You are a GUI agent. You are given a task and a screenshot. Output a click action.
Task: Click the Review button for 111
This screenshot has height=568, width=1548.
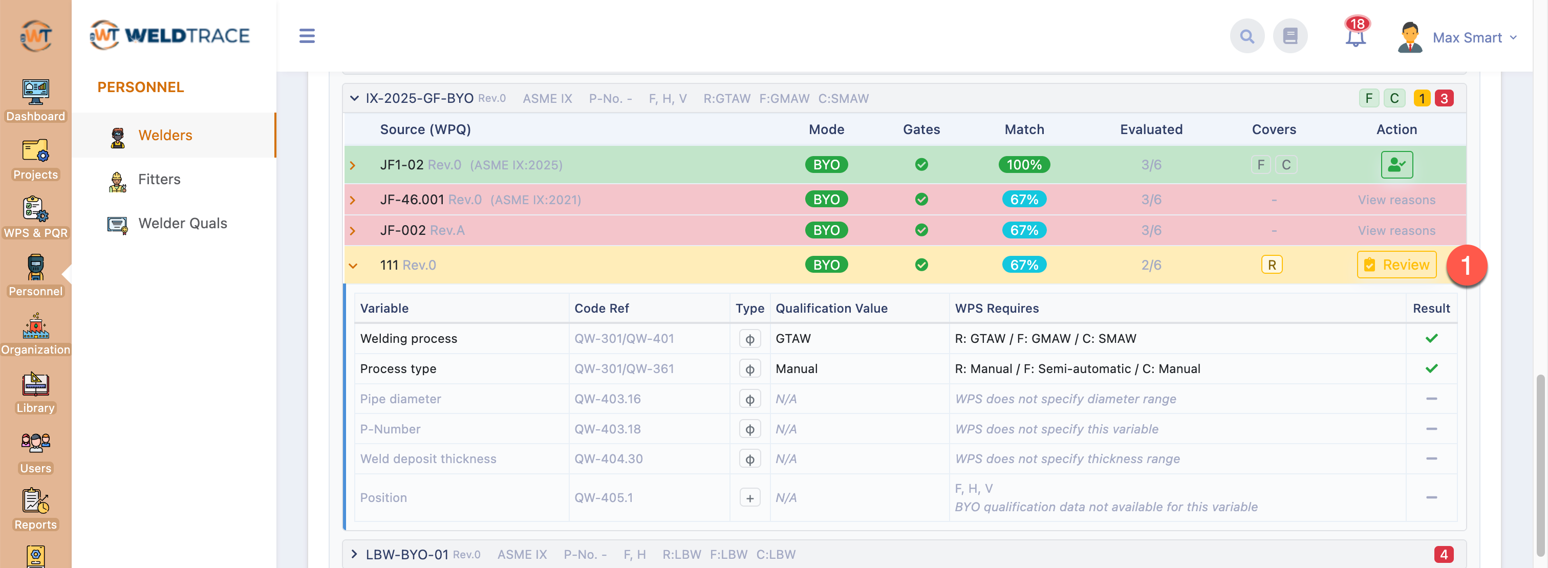pyautogui.click(x=1396, y=265)
